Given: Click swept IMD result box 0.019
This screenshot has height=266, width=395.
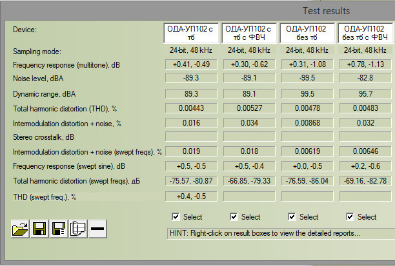Looking at the screenshot, I should (191, 151).
